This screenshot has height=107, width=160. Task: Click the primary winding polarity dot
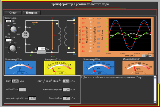57,24
